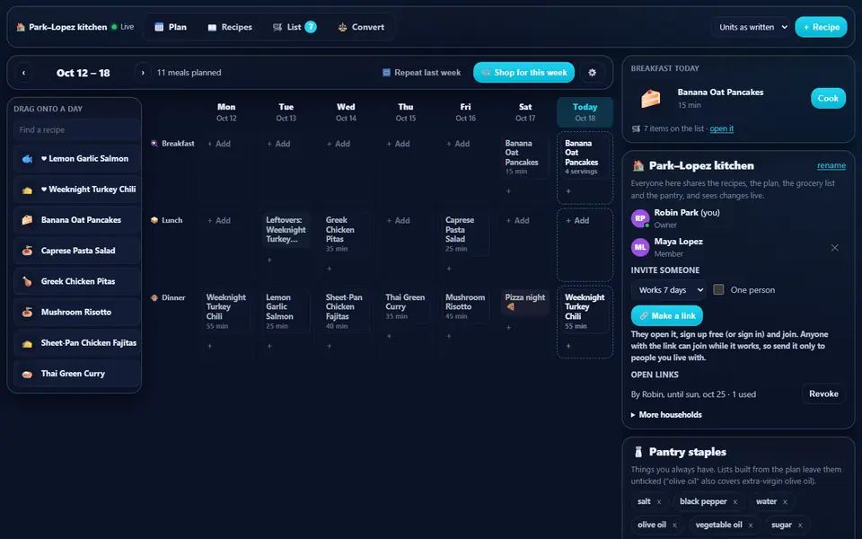
Task: Click Robin Park's RP avatar
Action: tap(640, 218)
